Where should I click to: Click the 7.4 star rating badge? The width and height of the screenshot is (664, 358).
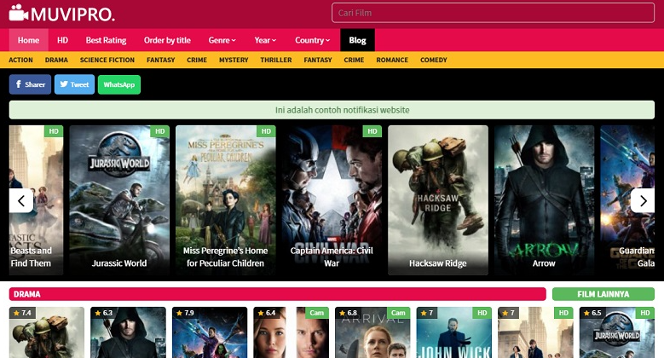pyautogui.click(x=22, y=314)
